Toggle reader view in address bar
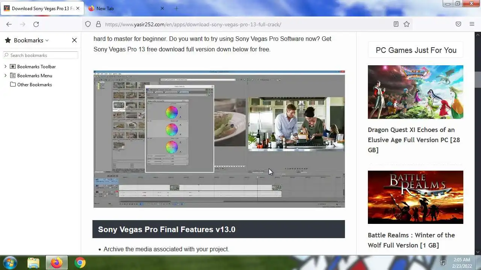This screenshot has height=270, width=481. pyautogui.click(x=396, y=24)
